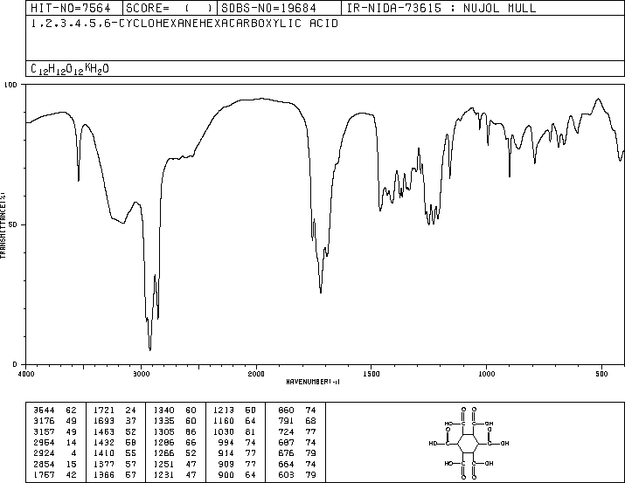625x483 pixels.
Task: Click the molecular formula C12H12O12·H2O
Action: [70, 68]
